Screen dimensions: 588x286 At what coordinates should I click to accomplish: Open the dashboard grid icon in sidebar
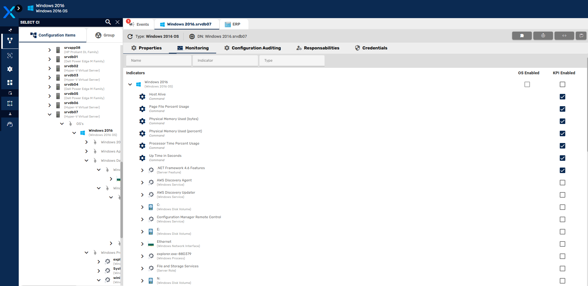click(10, 83)
